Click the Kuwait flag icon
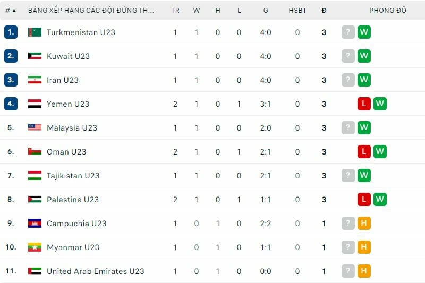The height and width of the screenshot is (283, 425). click(x=35, y=56)
